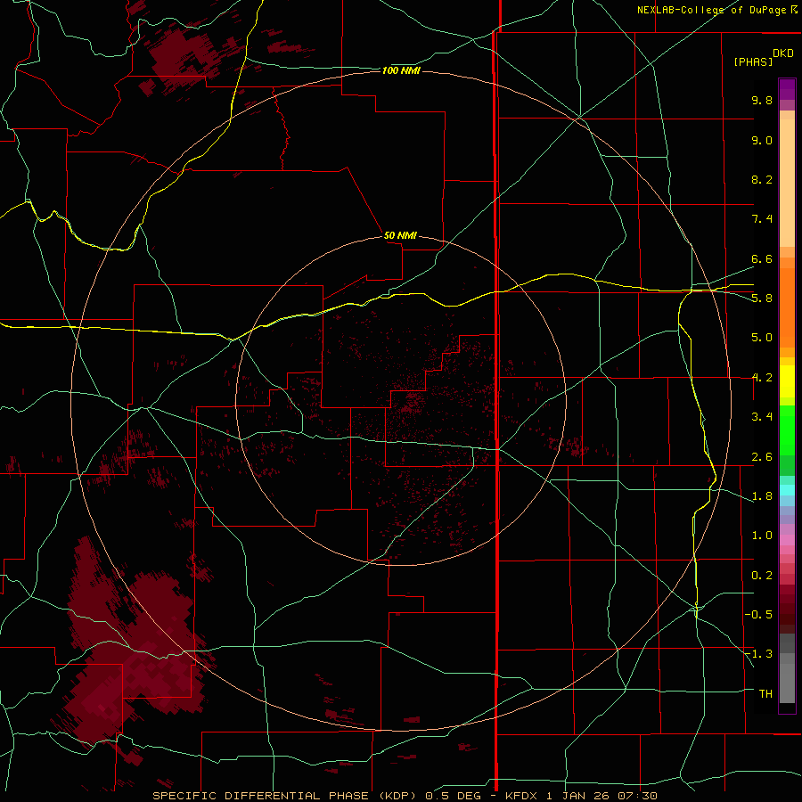Click the 7.4 value on the color scale
Viewport: 802px width, 802px height.
(x=762, y=219)
